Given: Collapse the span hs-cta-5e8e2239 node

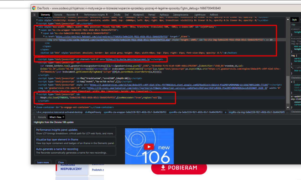Looking at the screenshot, I should click(41, 33).
